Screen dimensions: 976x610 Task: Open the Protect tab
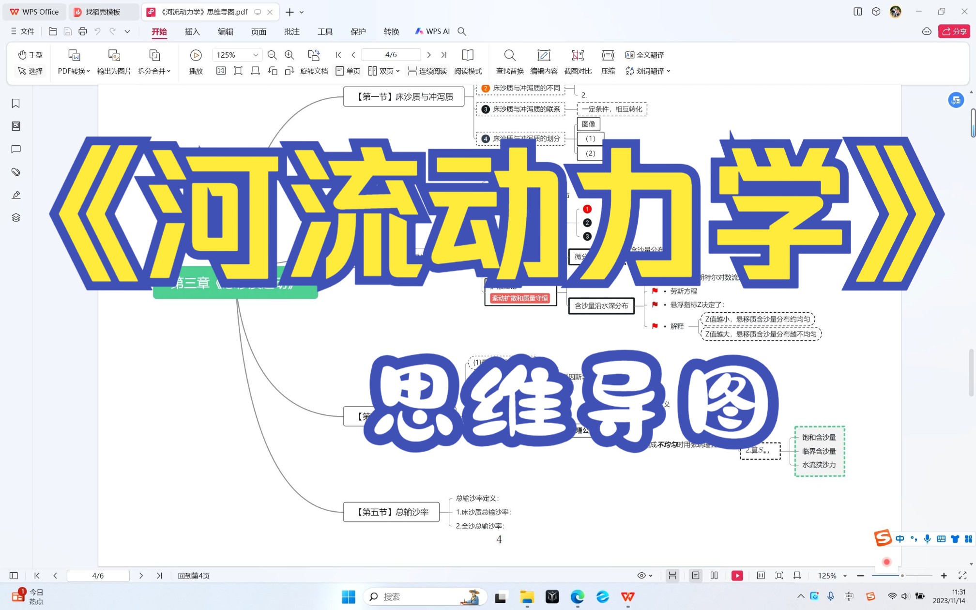click(x=358, y=31)
